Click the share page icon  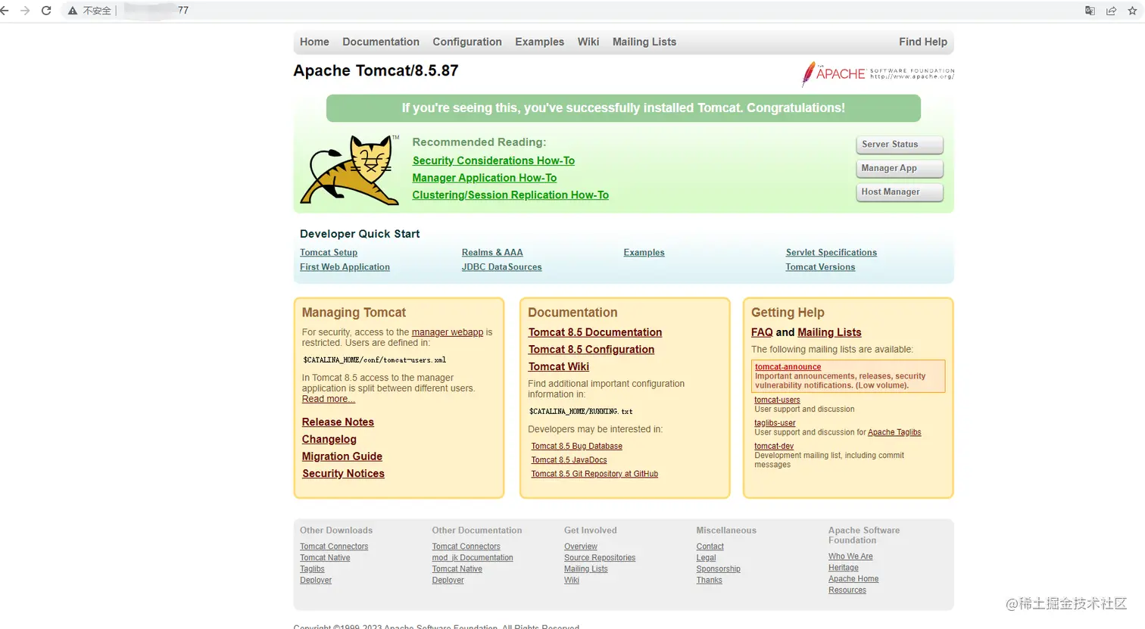1111,11
